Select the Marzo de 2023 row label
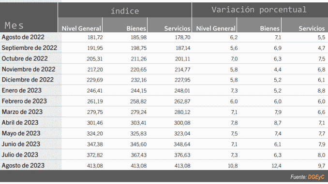Screen dimensions: 328x184 pyautogui.click(x=22, y=112)
